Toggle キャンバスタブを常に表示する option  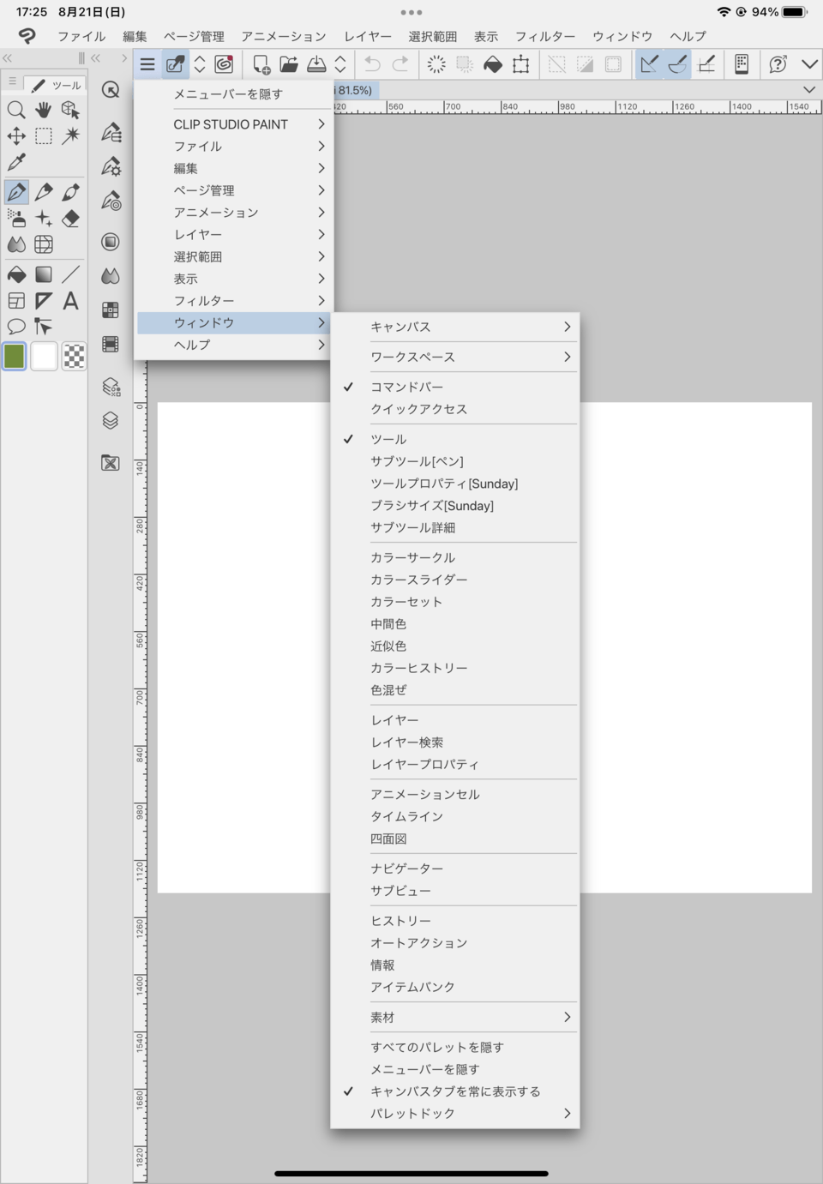454,1091
